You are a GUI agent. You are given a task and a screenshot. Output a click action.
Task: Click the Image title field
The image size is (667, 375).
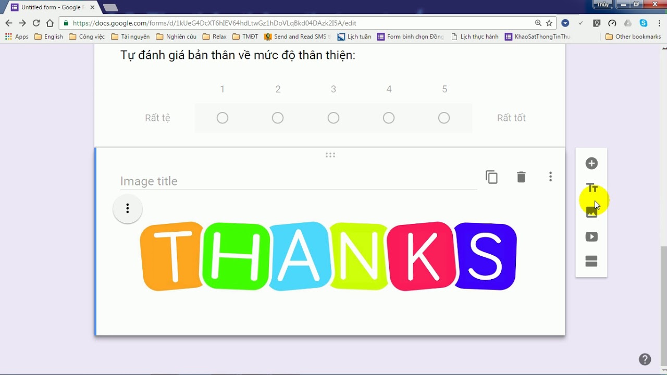pyautogui.click(x=298, y=181)
